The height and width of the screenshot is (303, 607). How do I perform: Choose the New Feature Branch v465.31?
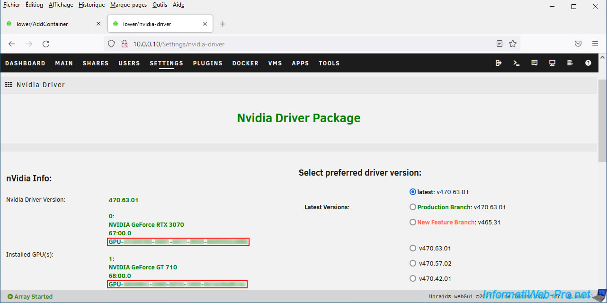[412, 223]
